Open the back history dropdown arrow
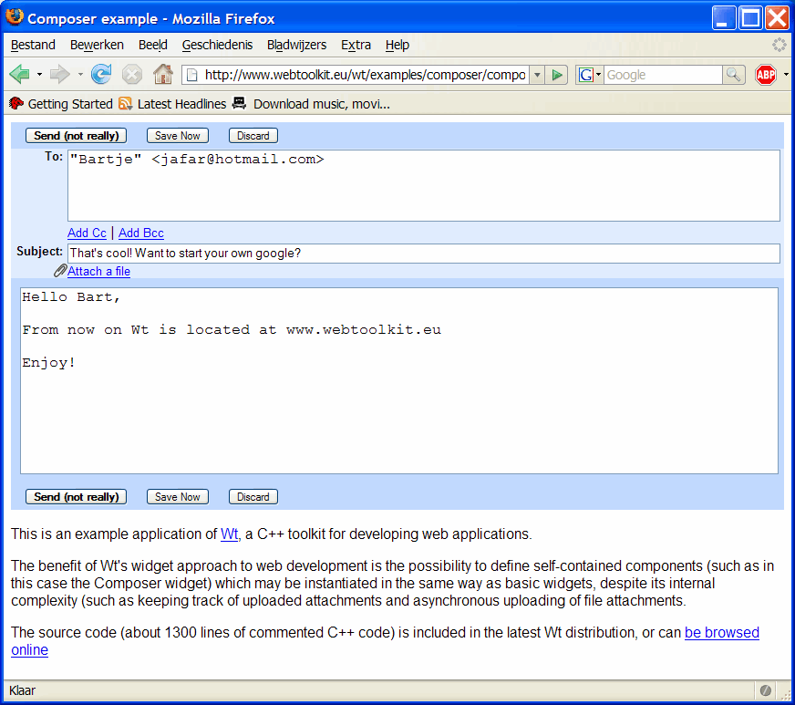Image resolution: width=795 pixels, height=705 pixels. tap(39, 75)
